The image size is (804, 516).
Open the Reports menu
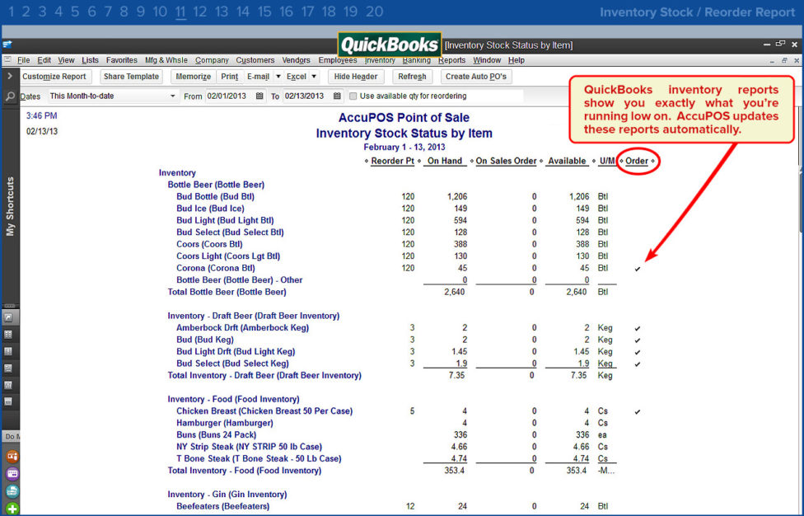451,60
